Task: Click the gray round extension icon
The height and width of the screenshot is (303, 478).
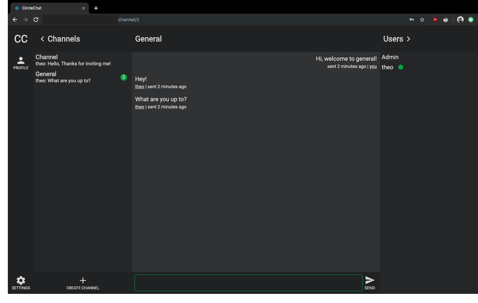Action: click(446, 20)
